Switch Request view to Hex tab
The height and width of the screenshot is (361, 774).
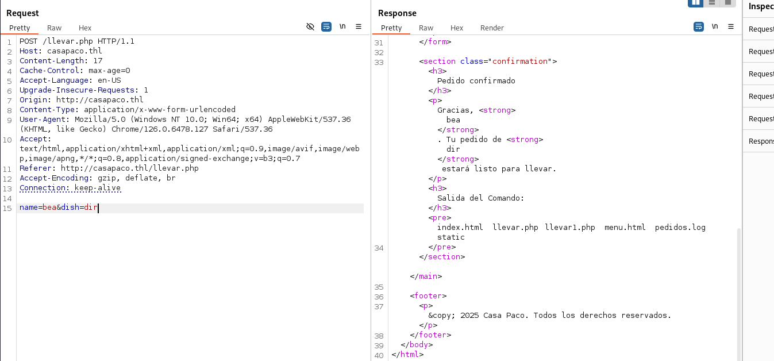point(85,28)
